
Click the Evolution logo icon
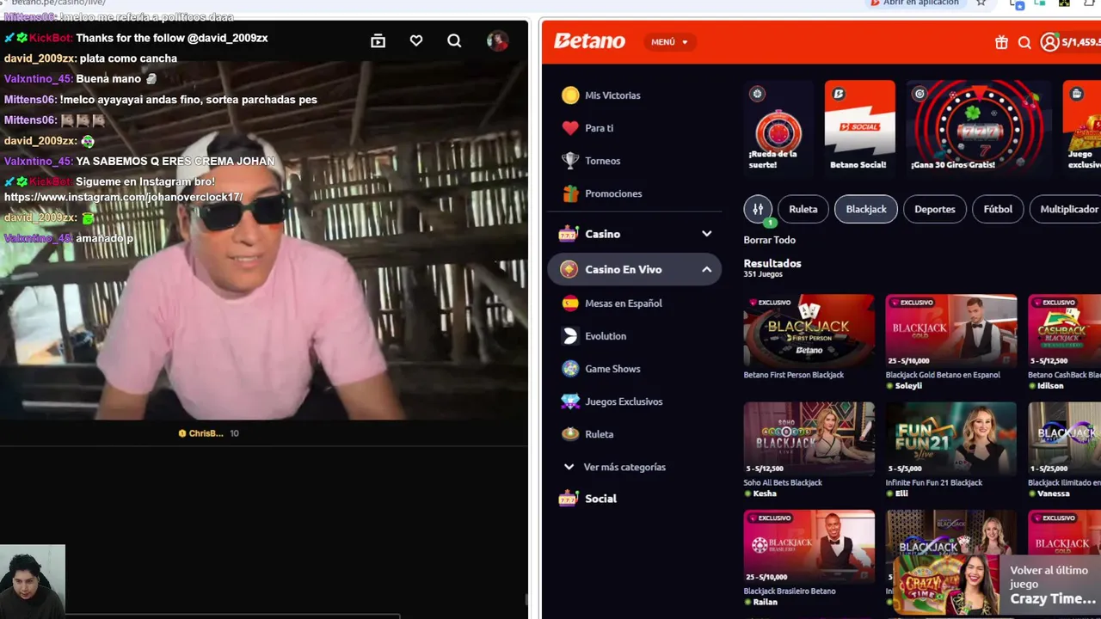[x=569, y=336]
